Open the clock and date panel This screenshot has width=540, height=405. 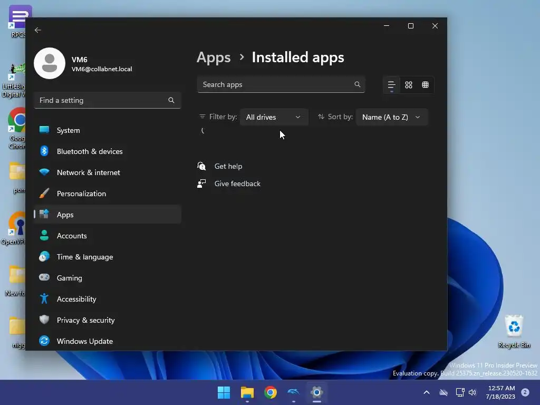click(500, 392)
